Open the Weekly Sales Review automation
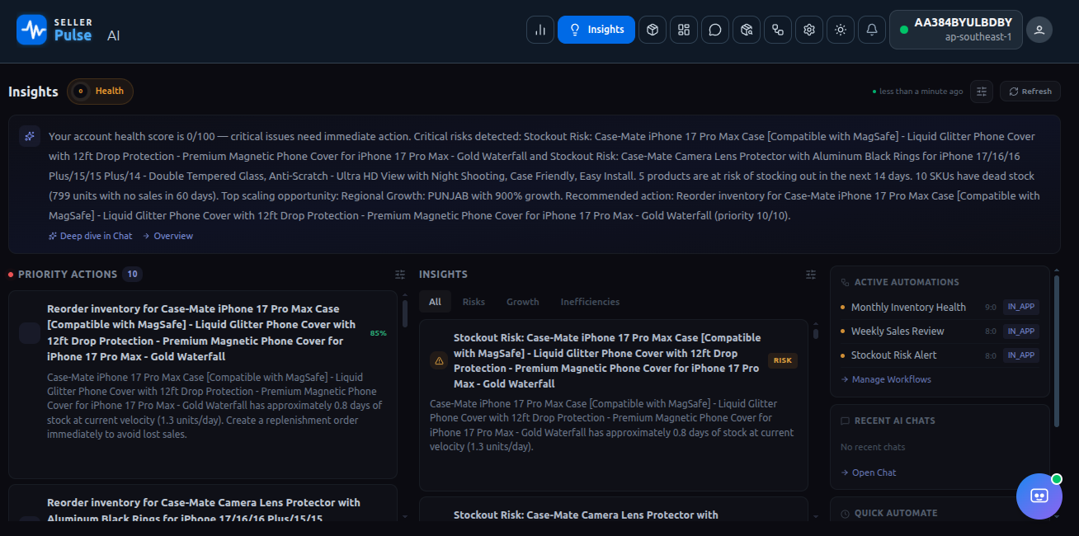The height and width of the screenshot is (536, 1079). pyautogui.click(x=898, y=331)
